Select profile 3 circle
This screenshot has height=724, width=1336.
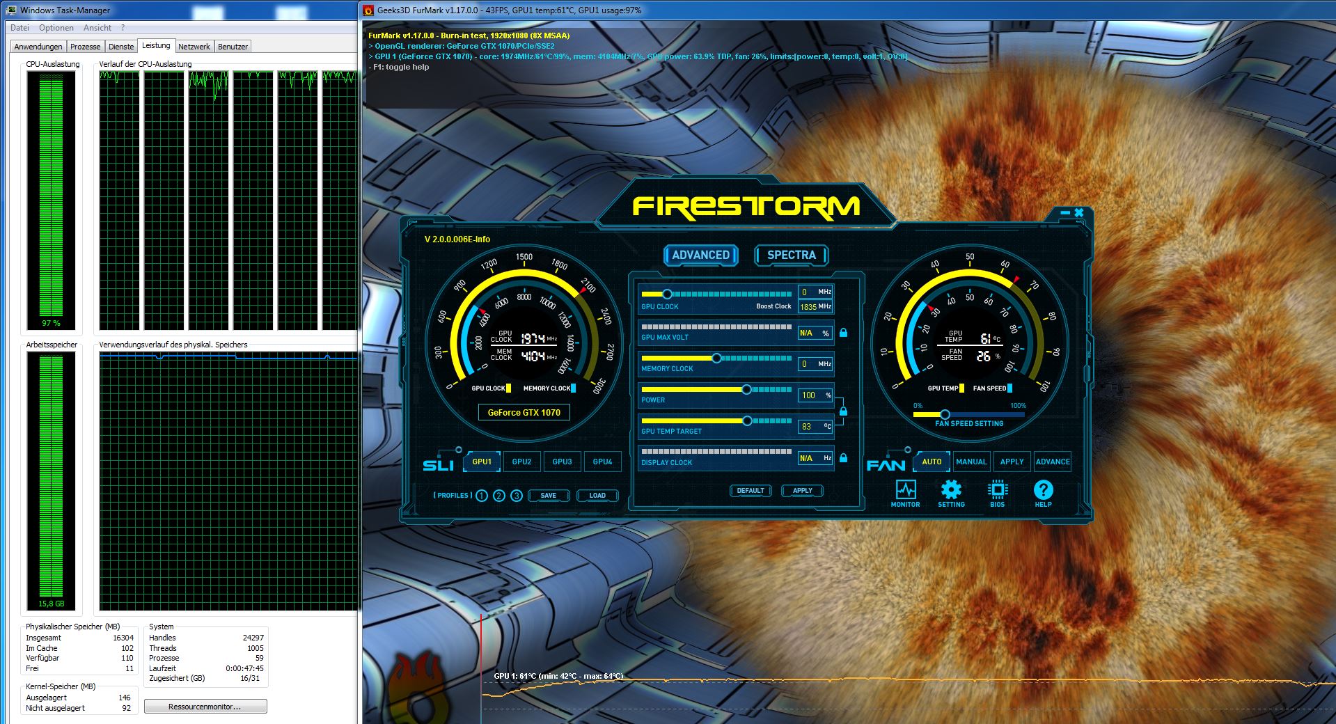click(517, 496)
